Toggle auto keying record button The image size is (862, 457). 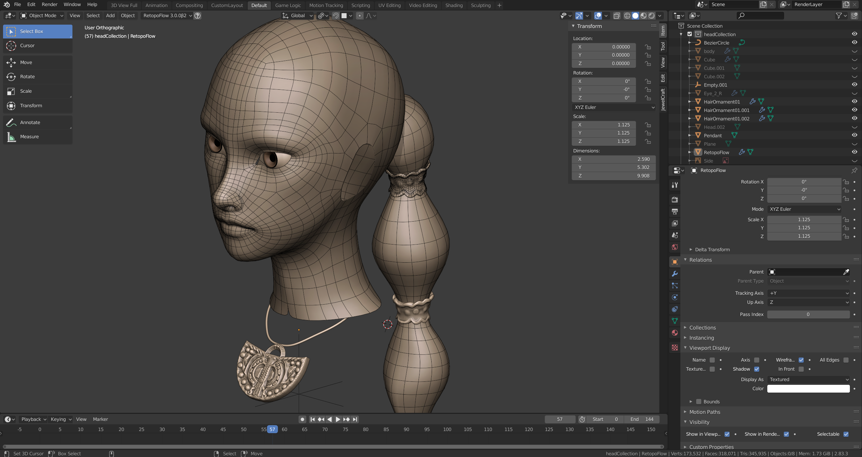(x=302, y=419)
